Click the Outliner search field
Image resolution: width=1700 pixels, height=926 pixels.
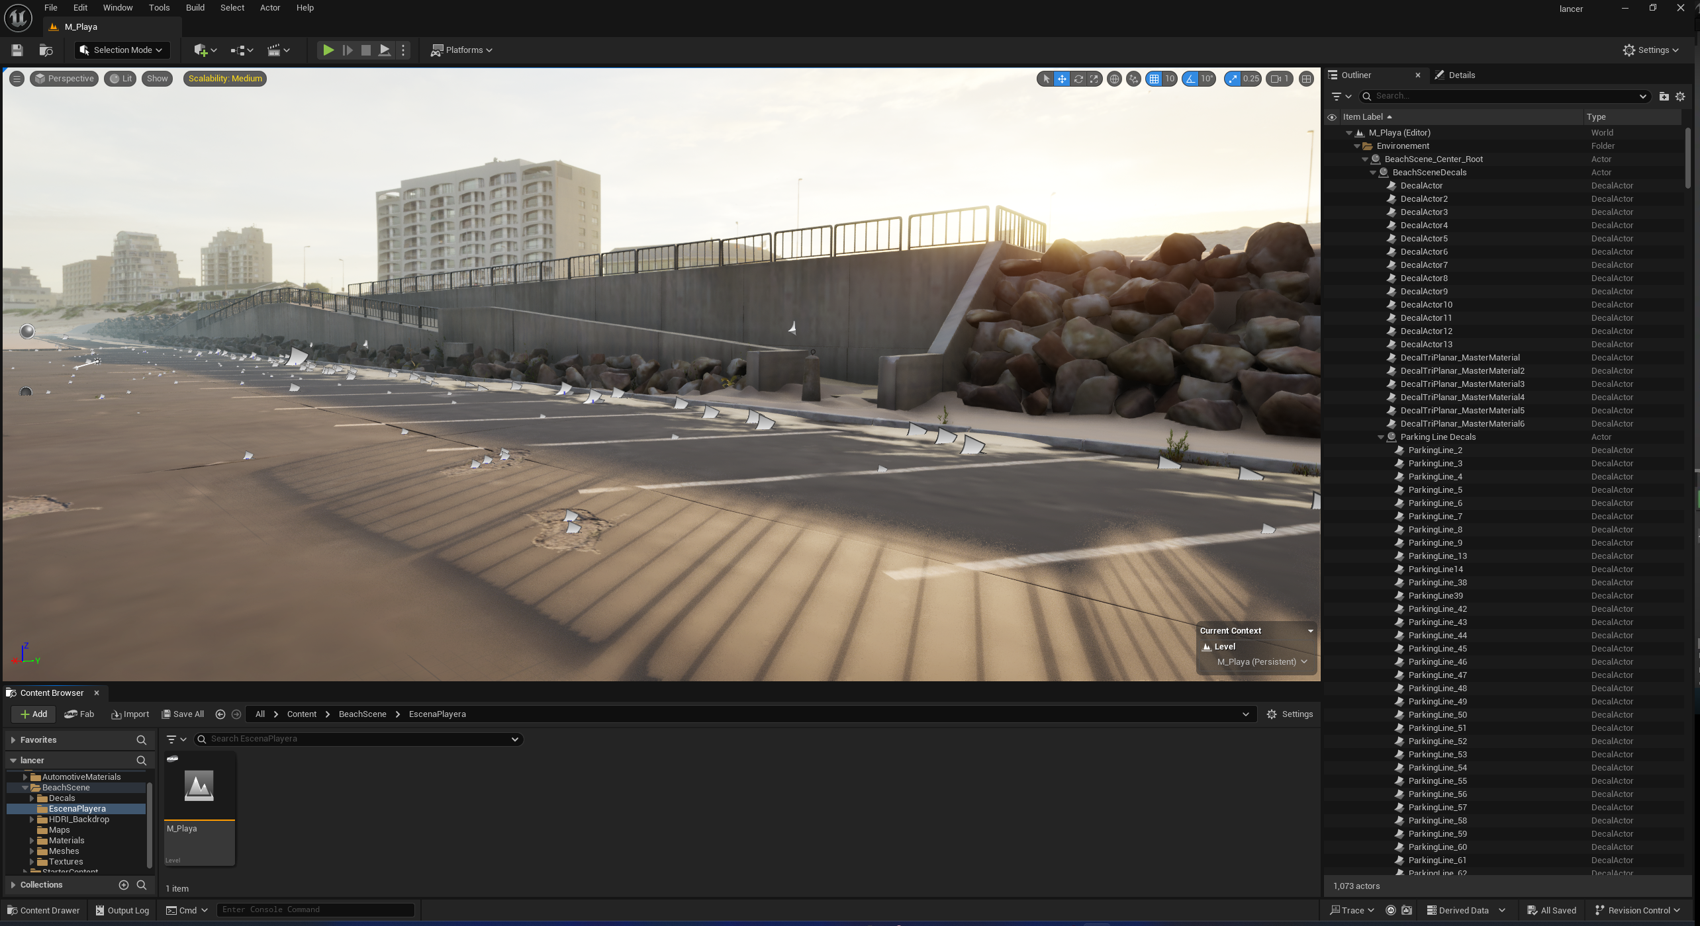[1504, 97]
